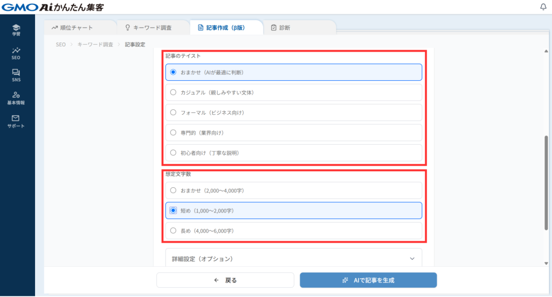
Task: Click the 戻る back button
Action: coord(225,280)
